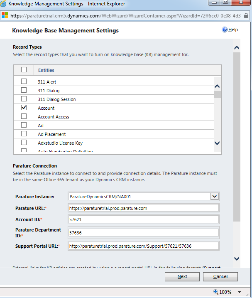Select the Adxstudio License Key row text

(60, 143)
